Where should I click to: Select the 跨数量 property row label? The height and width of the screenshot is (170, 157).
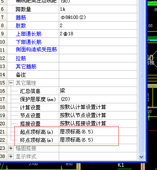click(x=24, y=9)
